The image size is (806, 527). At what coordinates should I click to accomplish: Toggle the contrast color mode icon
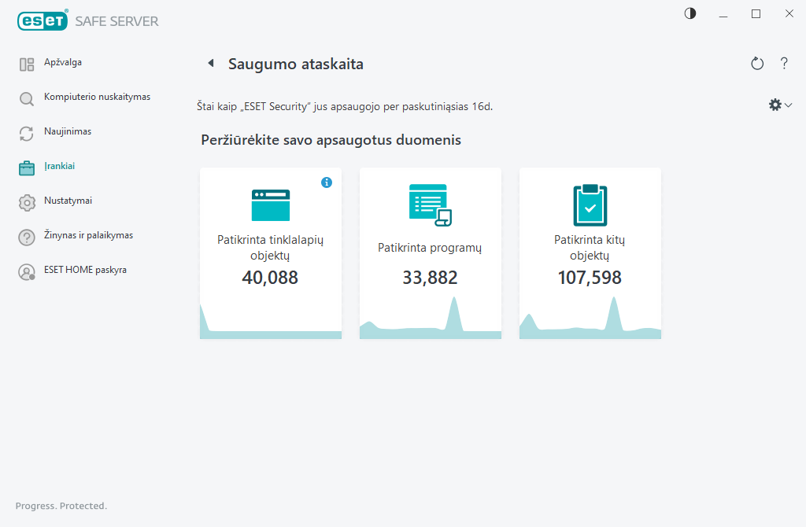[690, 14]
